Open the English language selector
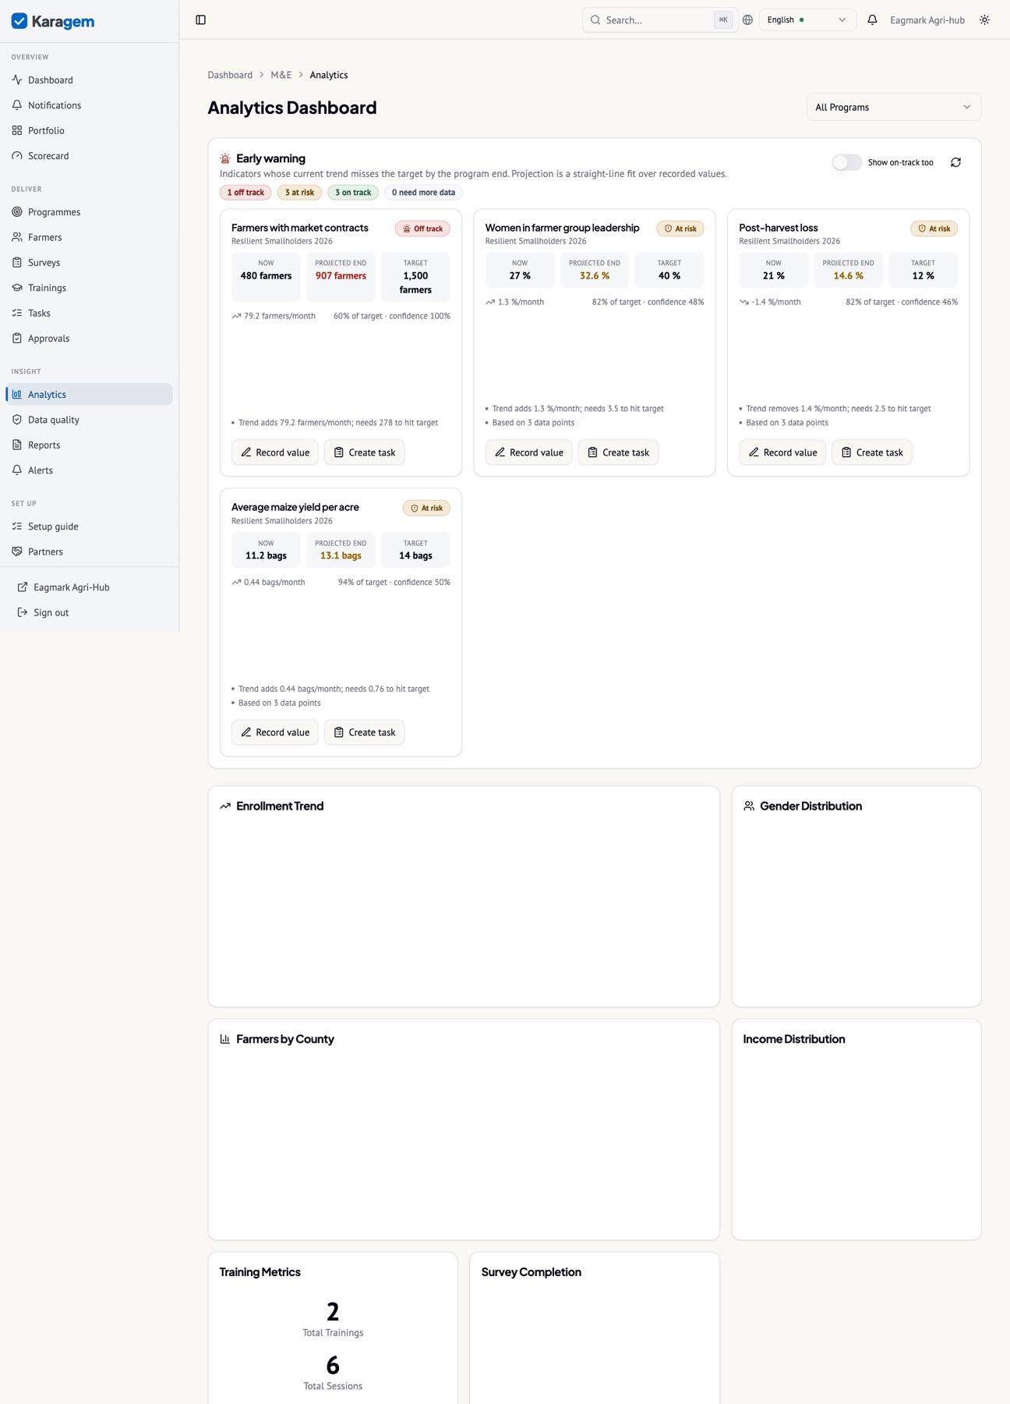 pos(807,19)
